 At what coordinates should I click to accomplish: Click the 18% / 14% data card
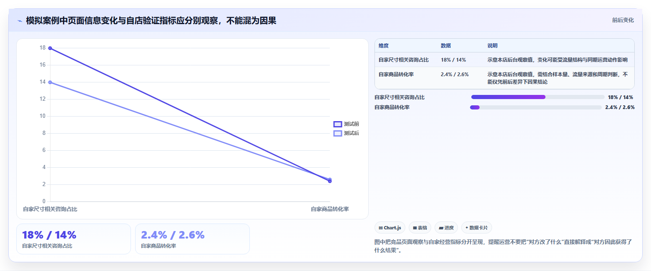[x=73, y=239]
